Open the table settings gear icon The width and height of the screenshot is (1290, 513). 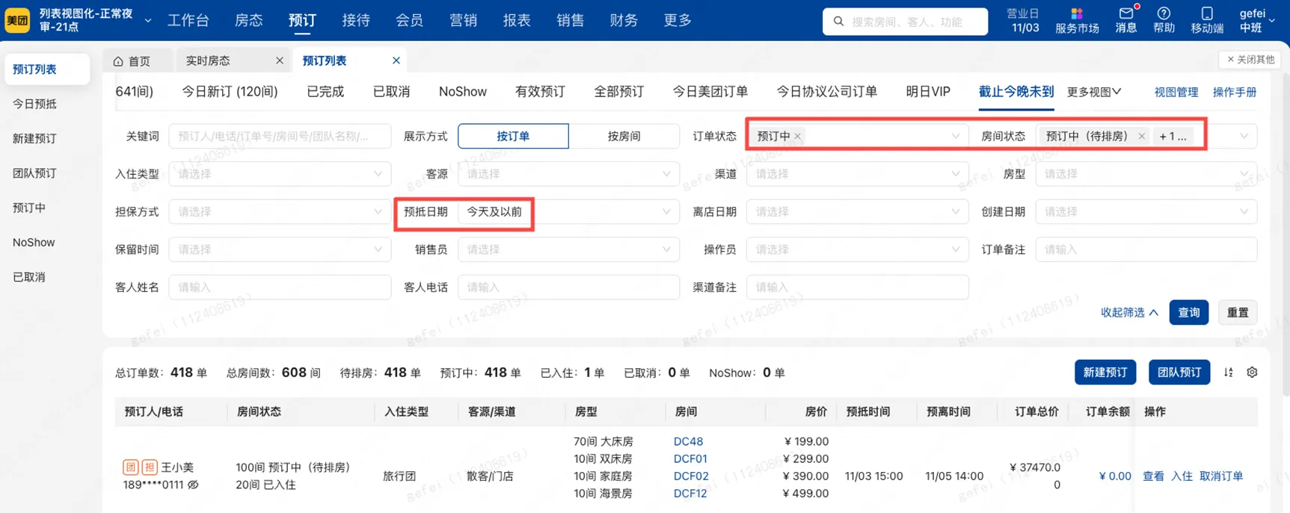click(1252, 372)
